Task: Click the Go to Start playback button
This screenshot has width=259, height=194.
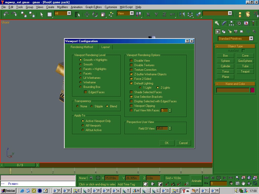Action: tap(206, 178)
